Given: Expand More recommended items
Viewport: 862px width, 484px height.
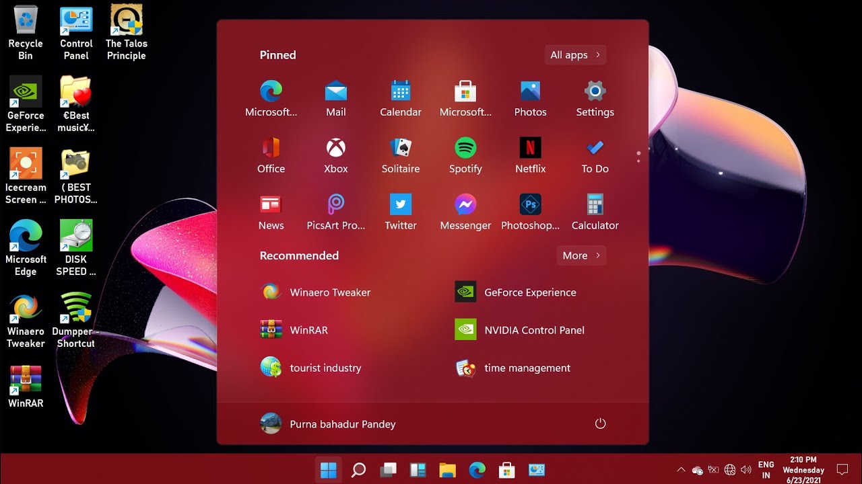Looking at the screenshot, I should click(x=581, y=255).
